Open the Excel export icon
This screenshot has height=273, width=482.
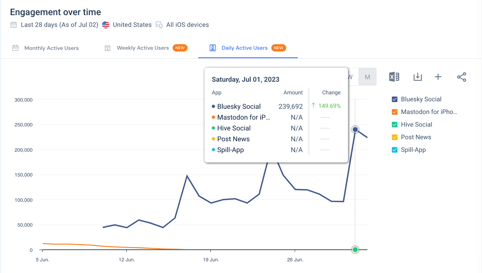coord(394,77)
